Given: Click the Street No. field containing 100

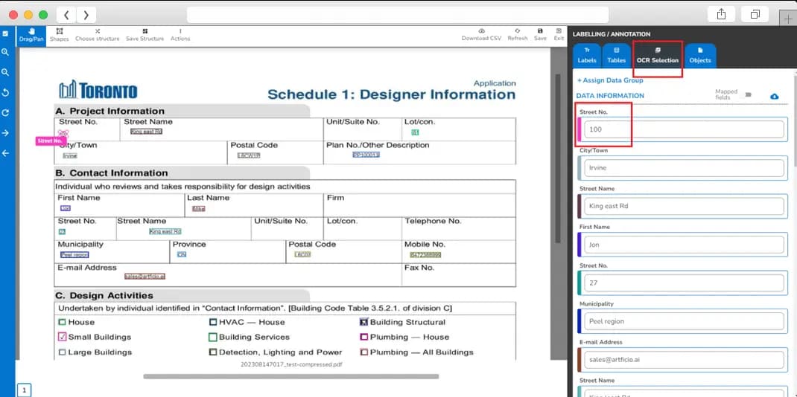Looking at the screenshot, I should [684, 129].
